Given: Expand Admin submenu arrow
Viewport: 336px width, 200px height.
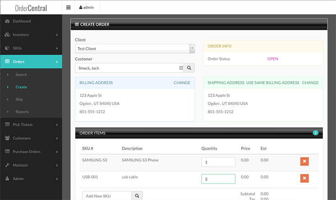Looking at the screenshot, I should 57,179.
